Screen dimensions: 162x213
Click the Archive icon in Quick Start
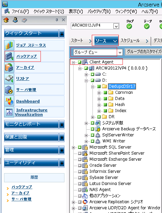tap(9, 68)
